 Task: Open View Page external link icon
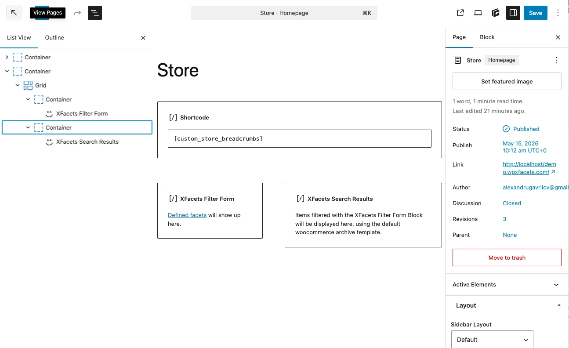tap(460, 13)
